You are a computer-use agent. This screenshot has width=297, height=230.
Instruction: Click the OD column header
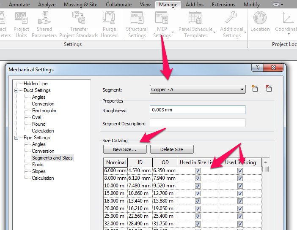tap(165, 162)
